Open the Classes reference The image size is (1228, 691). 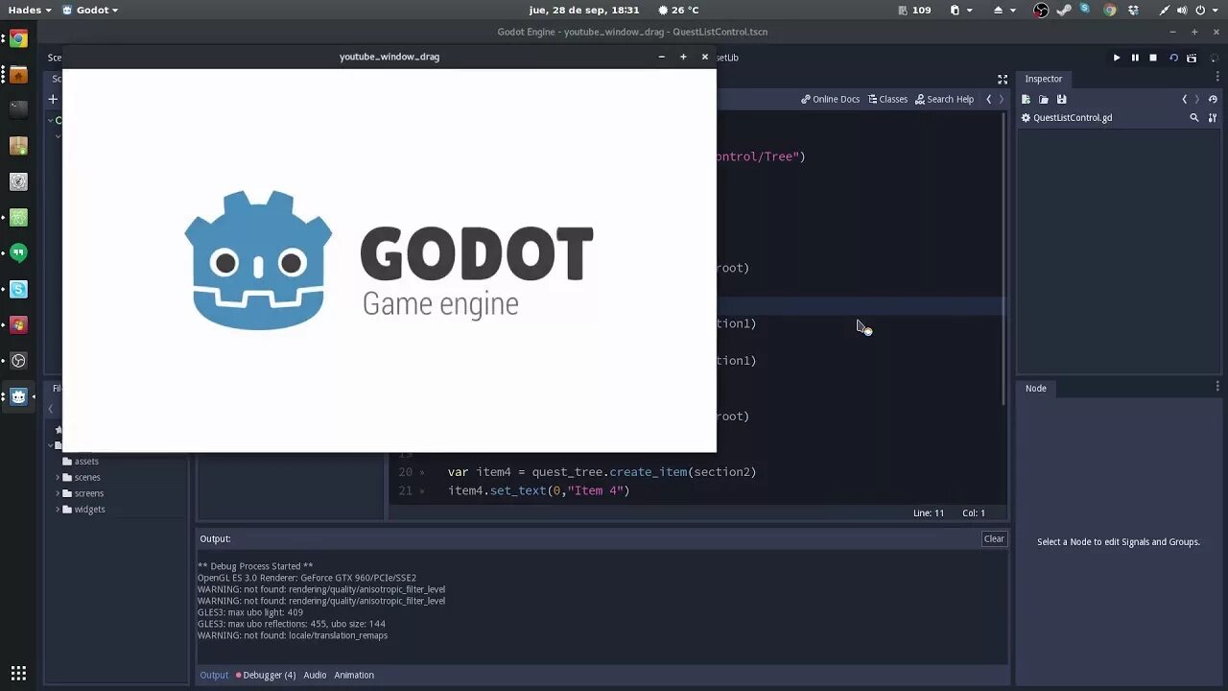pos(887,99)
